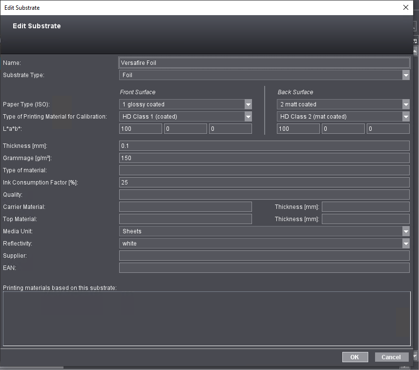Select the Top Material Thickness field
The width and height of the screenshot is (419, 370).
coord(365,219)
